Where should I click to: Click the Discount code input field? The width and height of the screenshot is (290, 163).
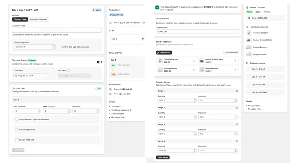(57, 30)
